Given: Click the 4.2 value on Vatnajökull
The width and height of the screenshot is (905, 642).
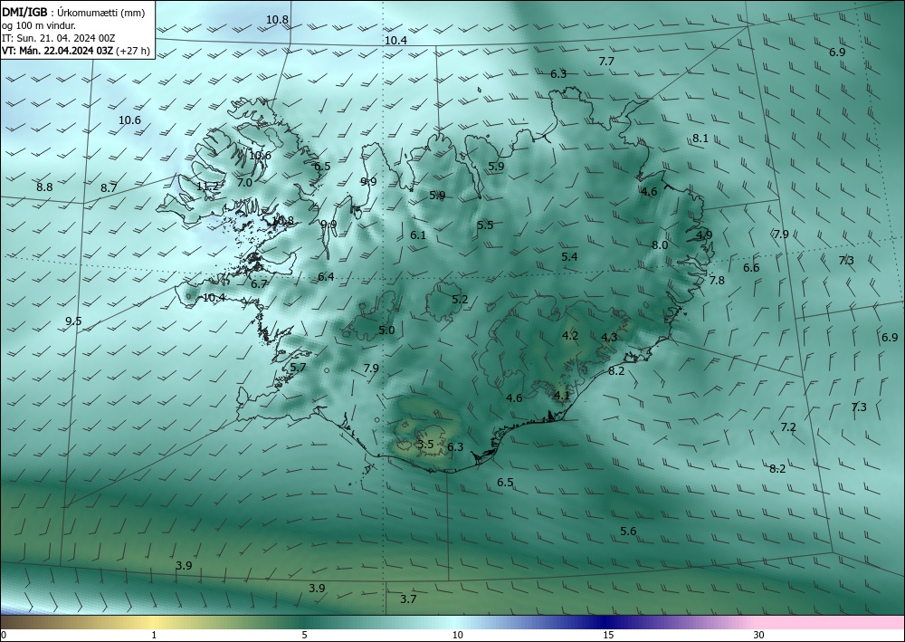Looking at the screenshot, I should [x=570, y=335].
